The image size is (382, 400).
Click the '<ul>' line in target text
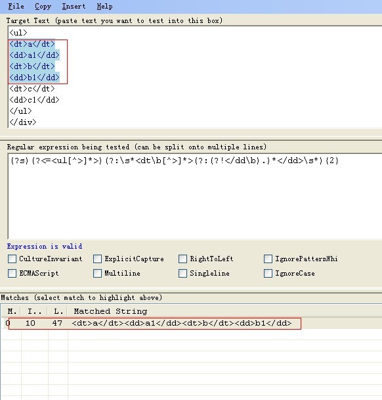[x=18, y=33]
